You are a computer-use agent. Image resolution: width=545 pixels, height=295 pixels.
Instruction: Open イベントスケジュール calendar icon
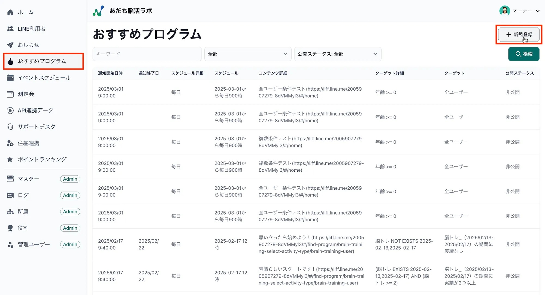click(x=10, y=78)
